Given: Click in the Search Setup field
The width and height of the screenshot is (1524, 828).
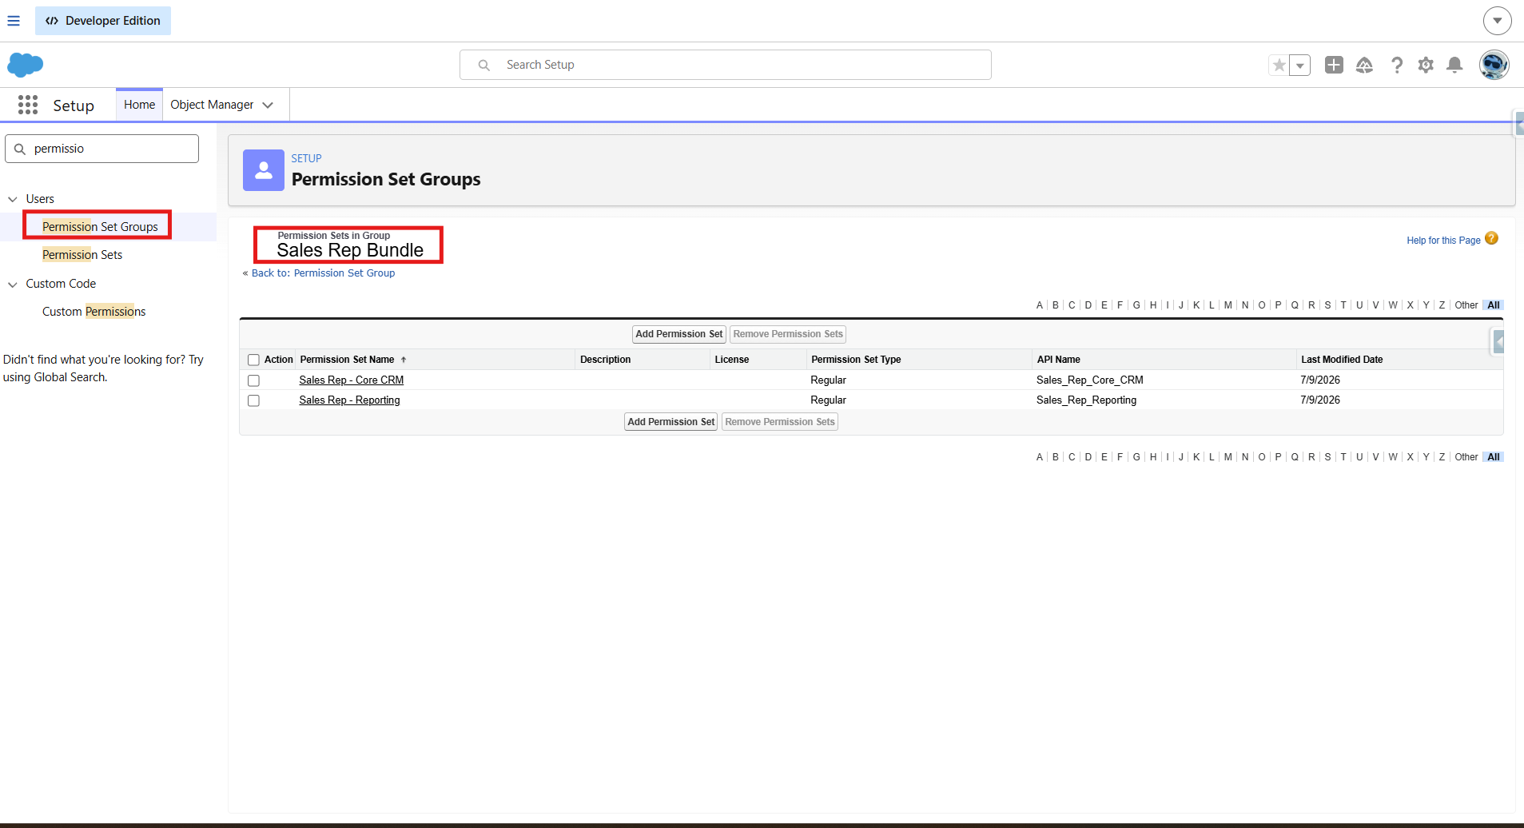Looking at the screenshot, I should (x=725, y=65).
